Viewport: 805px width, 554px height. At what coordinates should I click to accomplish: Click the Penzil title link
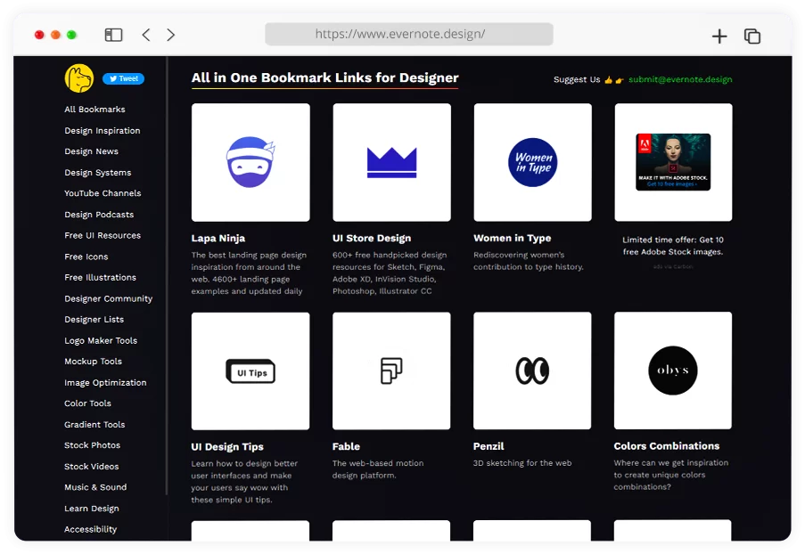tap(489, 446)
